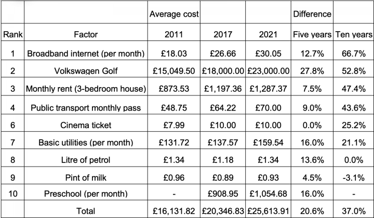Select the £1,287.37 rent value

point(268,87)
